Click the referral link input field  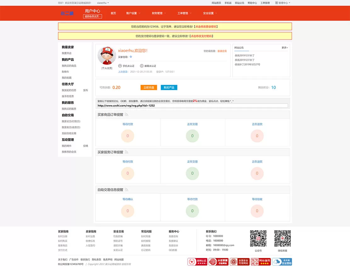click(x=192, y=106)
